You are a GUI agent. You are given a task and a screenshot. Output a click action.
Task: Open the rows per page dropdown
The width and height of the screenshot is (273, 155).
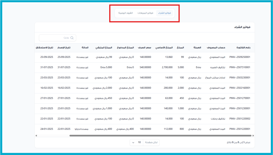point(136,143)
